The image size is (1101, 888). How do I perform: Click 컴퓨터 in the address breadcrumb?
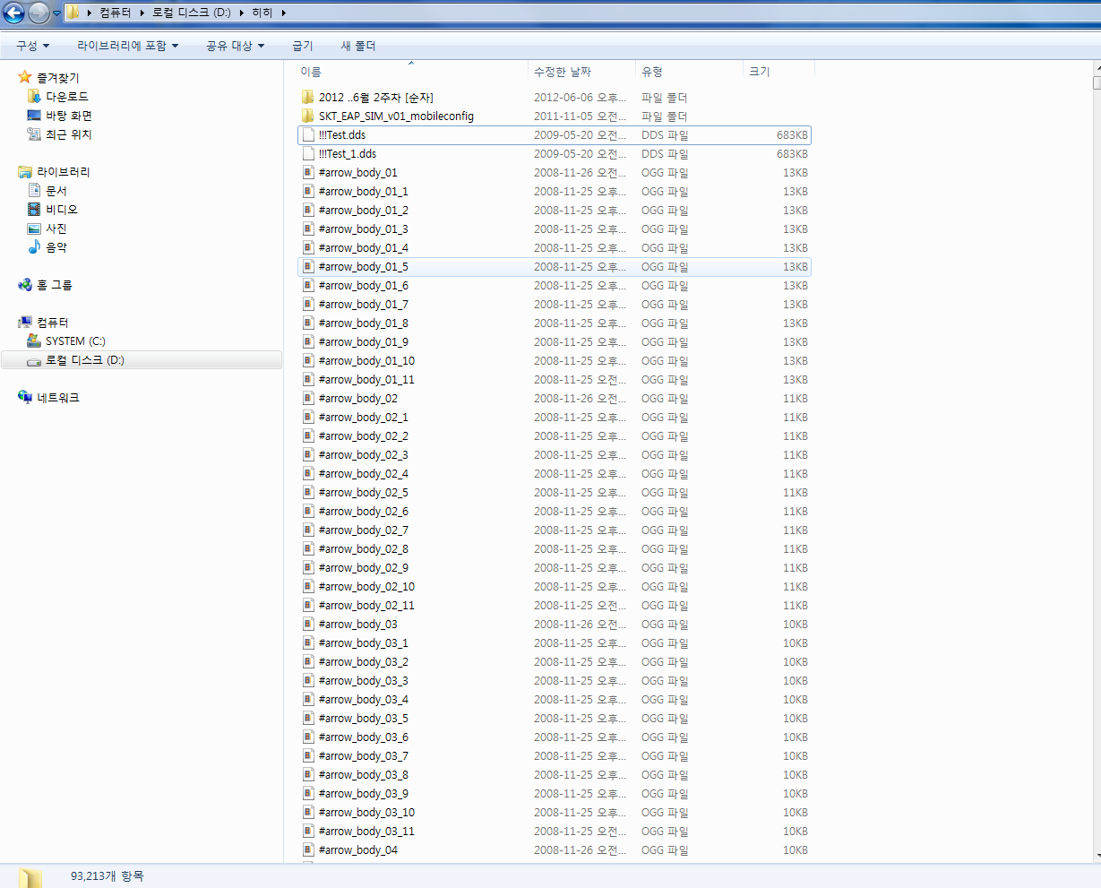[116, 13]
